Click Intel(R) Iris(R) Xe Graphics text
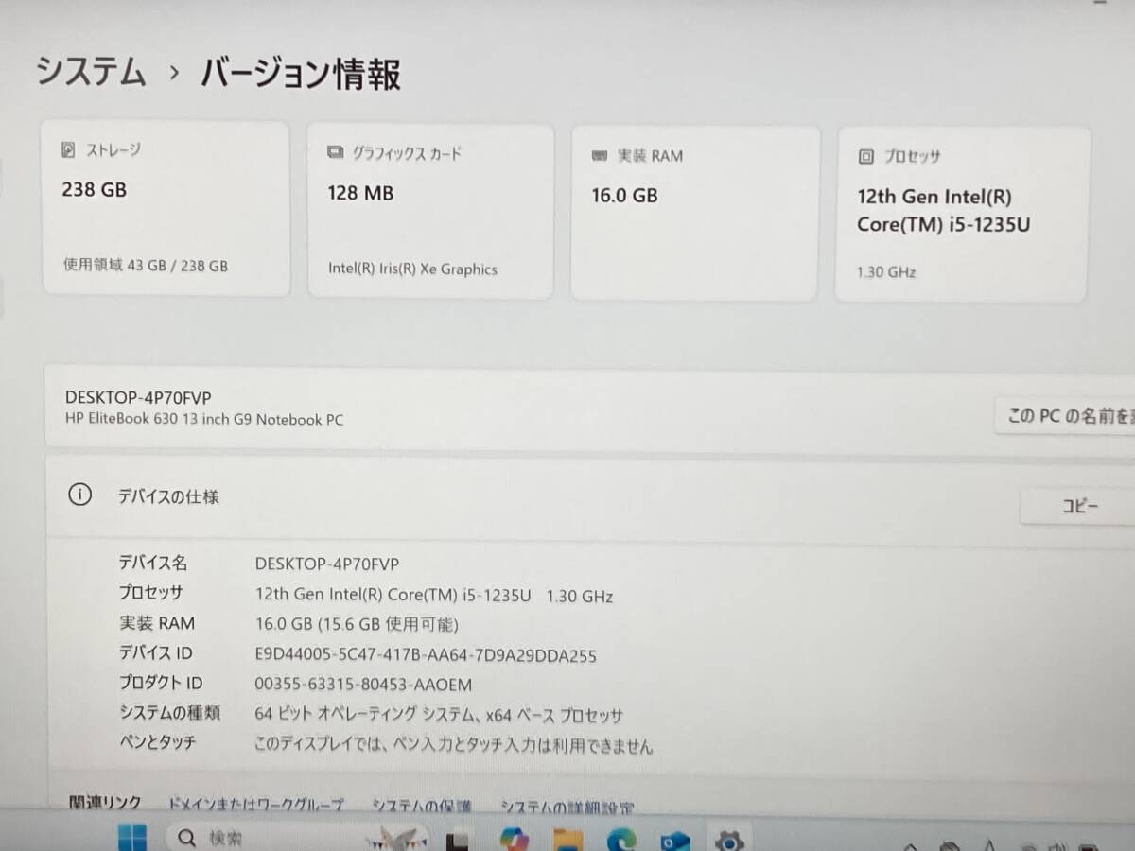Viewport: 1135px width, 851px height. pos(412,269)
